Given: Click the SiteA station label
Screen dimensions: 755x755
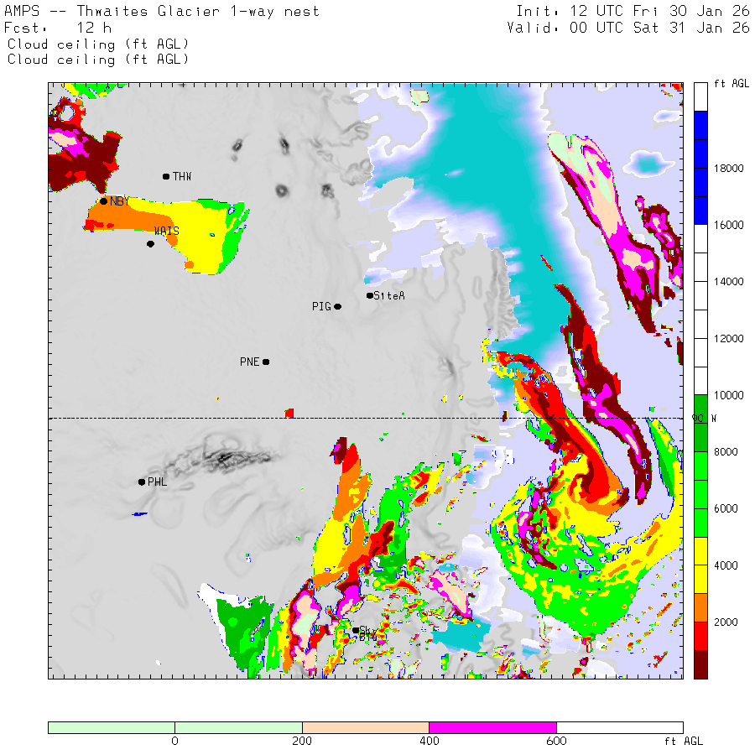Looking at the screenshot, I should click(x=389, y=295).
